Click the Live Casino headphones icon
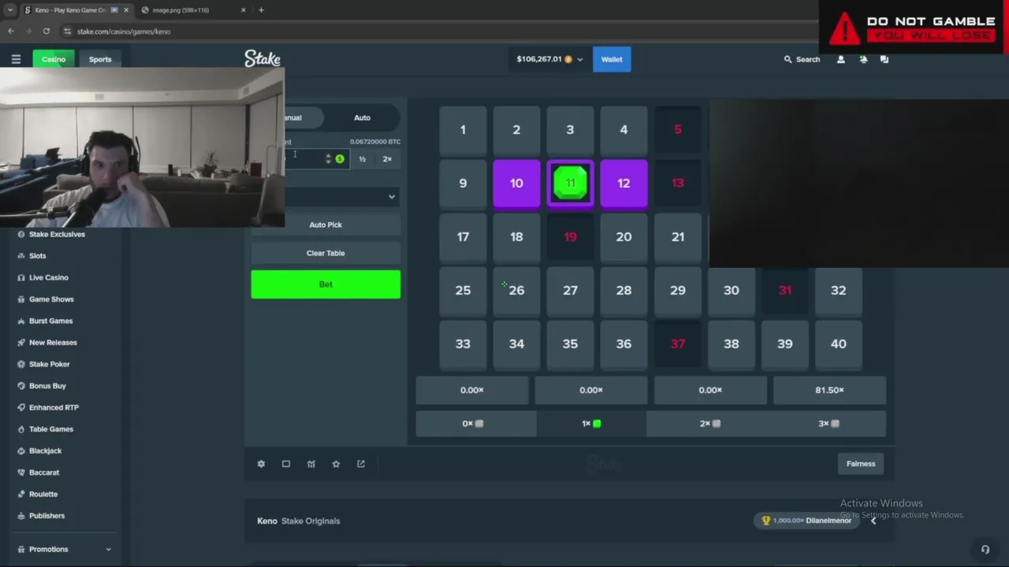The image size is (1009, 567). (x=21, y=277)
